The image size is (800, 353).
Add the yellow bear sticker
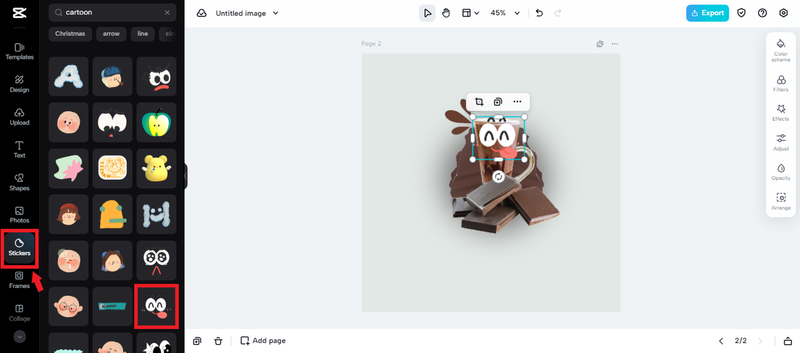pos(156,168)
